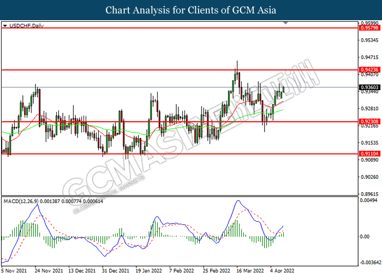382x273 pixels.
Task: Click the 25 Feb 2022 date label
Action: click(x=216, y=270)
